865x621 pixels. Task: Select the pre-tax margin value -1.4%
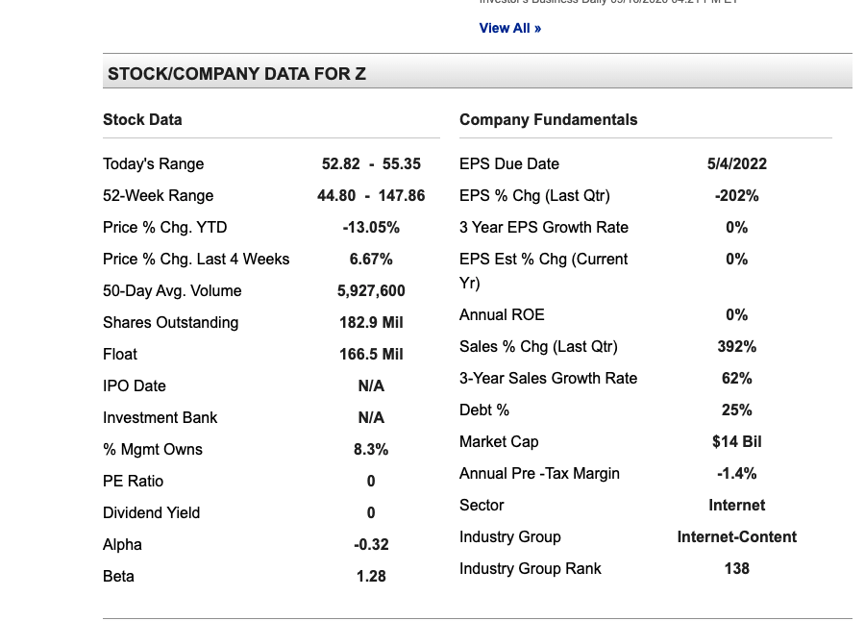click(x=737, y=474)
